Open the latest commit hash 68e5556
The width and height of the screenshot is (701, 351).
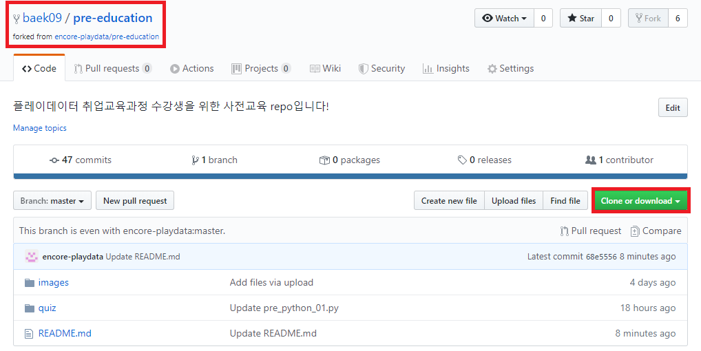[601, 257]
